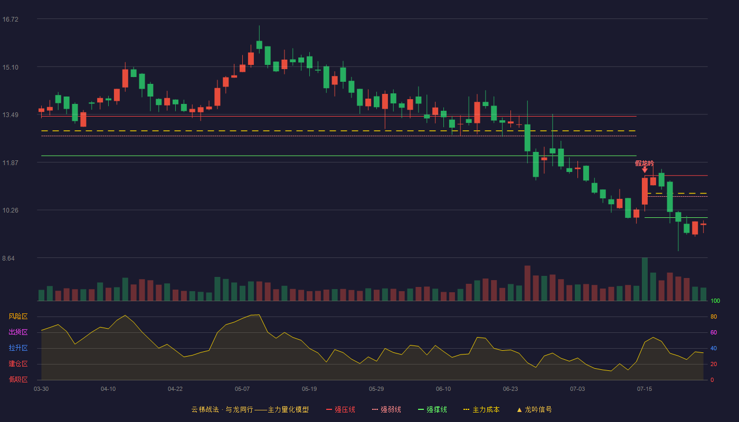The width and height of the screenshot is (739, 422).
Task: Toggle the 强弱线 legend entry
Action: click(386, 409)
